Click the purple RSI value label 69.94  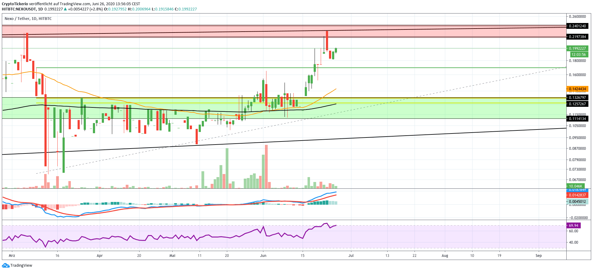(x=573, y=226)
